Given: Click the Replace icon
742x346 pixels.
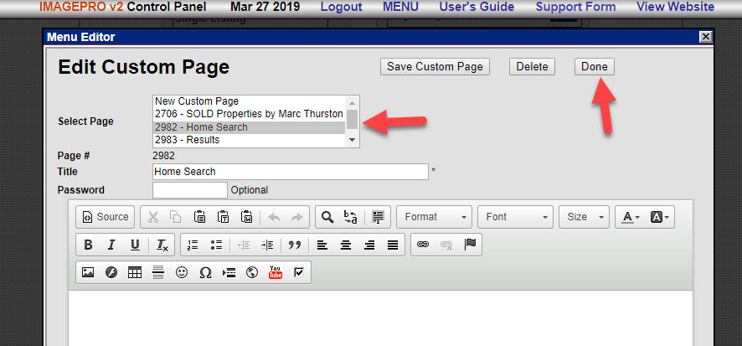Looking at the screenshot, I should (351, 217).
